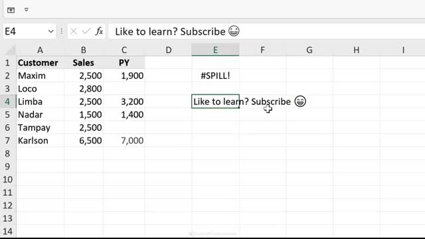Viewport: 425px width, 239px height.
Task: Click the formula bar resize dots handle
Action: pyautogui.click(x=62, y=31)
